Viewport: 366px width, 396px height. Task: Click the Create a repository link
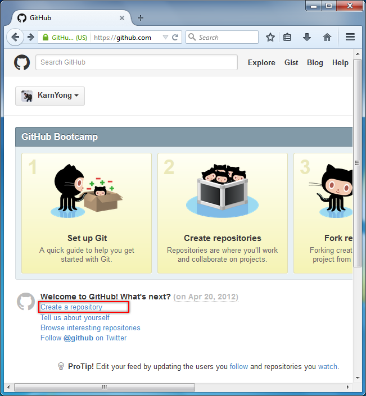[x=71, y=307]
